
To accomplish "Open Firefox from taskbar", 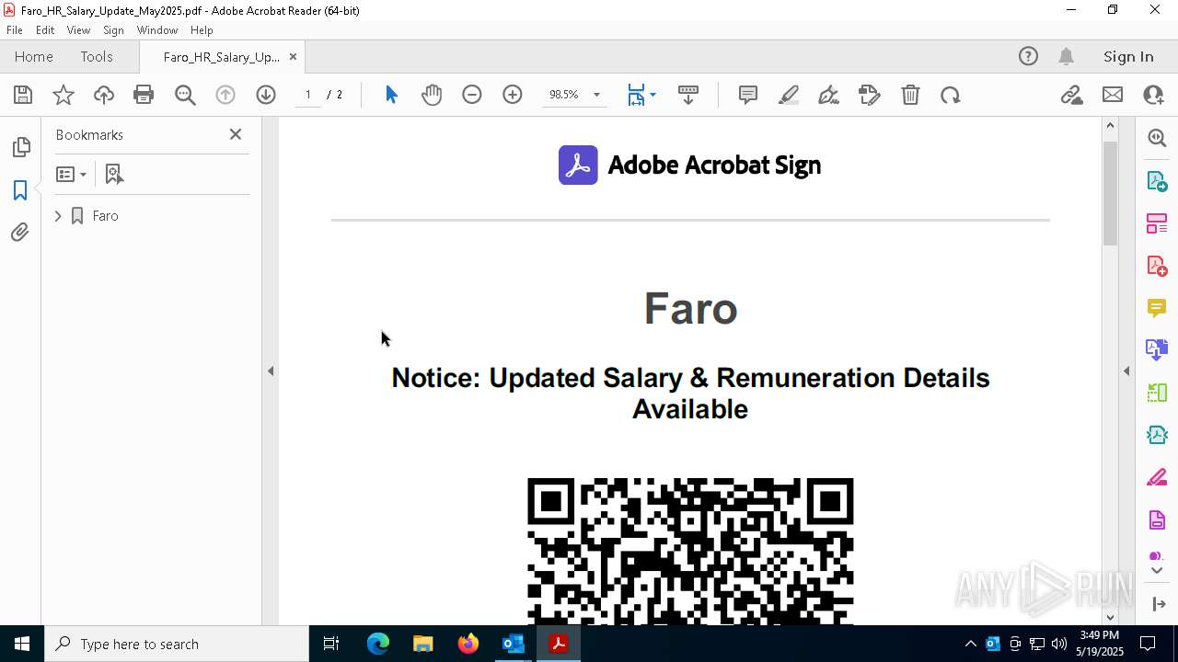I will (x=468, y=644).
